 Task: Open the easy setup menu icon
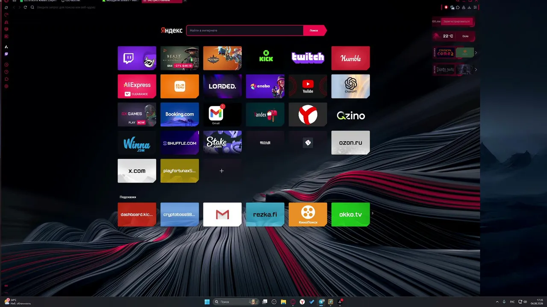[x=475, y=7]
